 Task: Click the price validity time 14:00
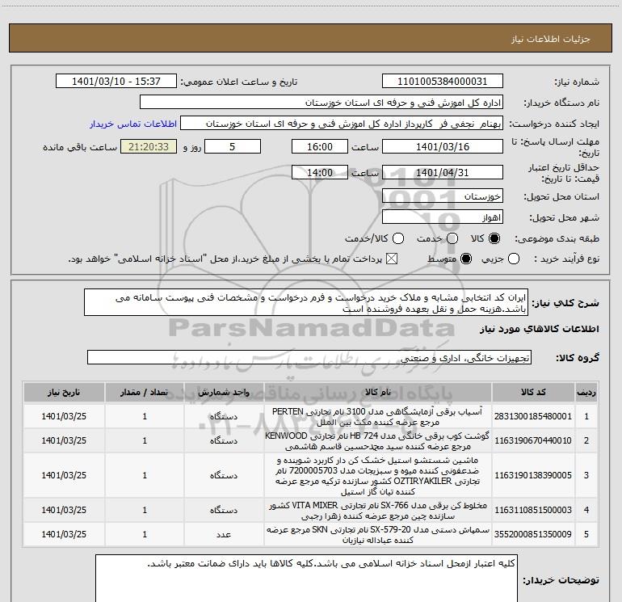[x=320, y=172]
